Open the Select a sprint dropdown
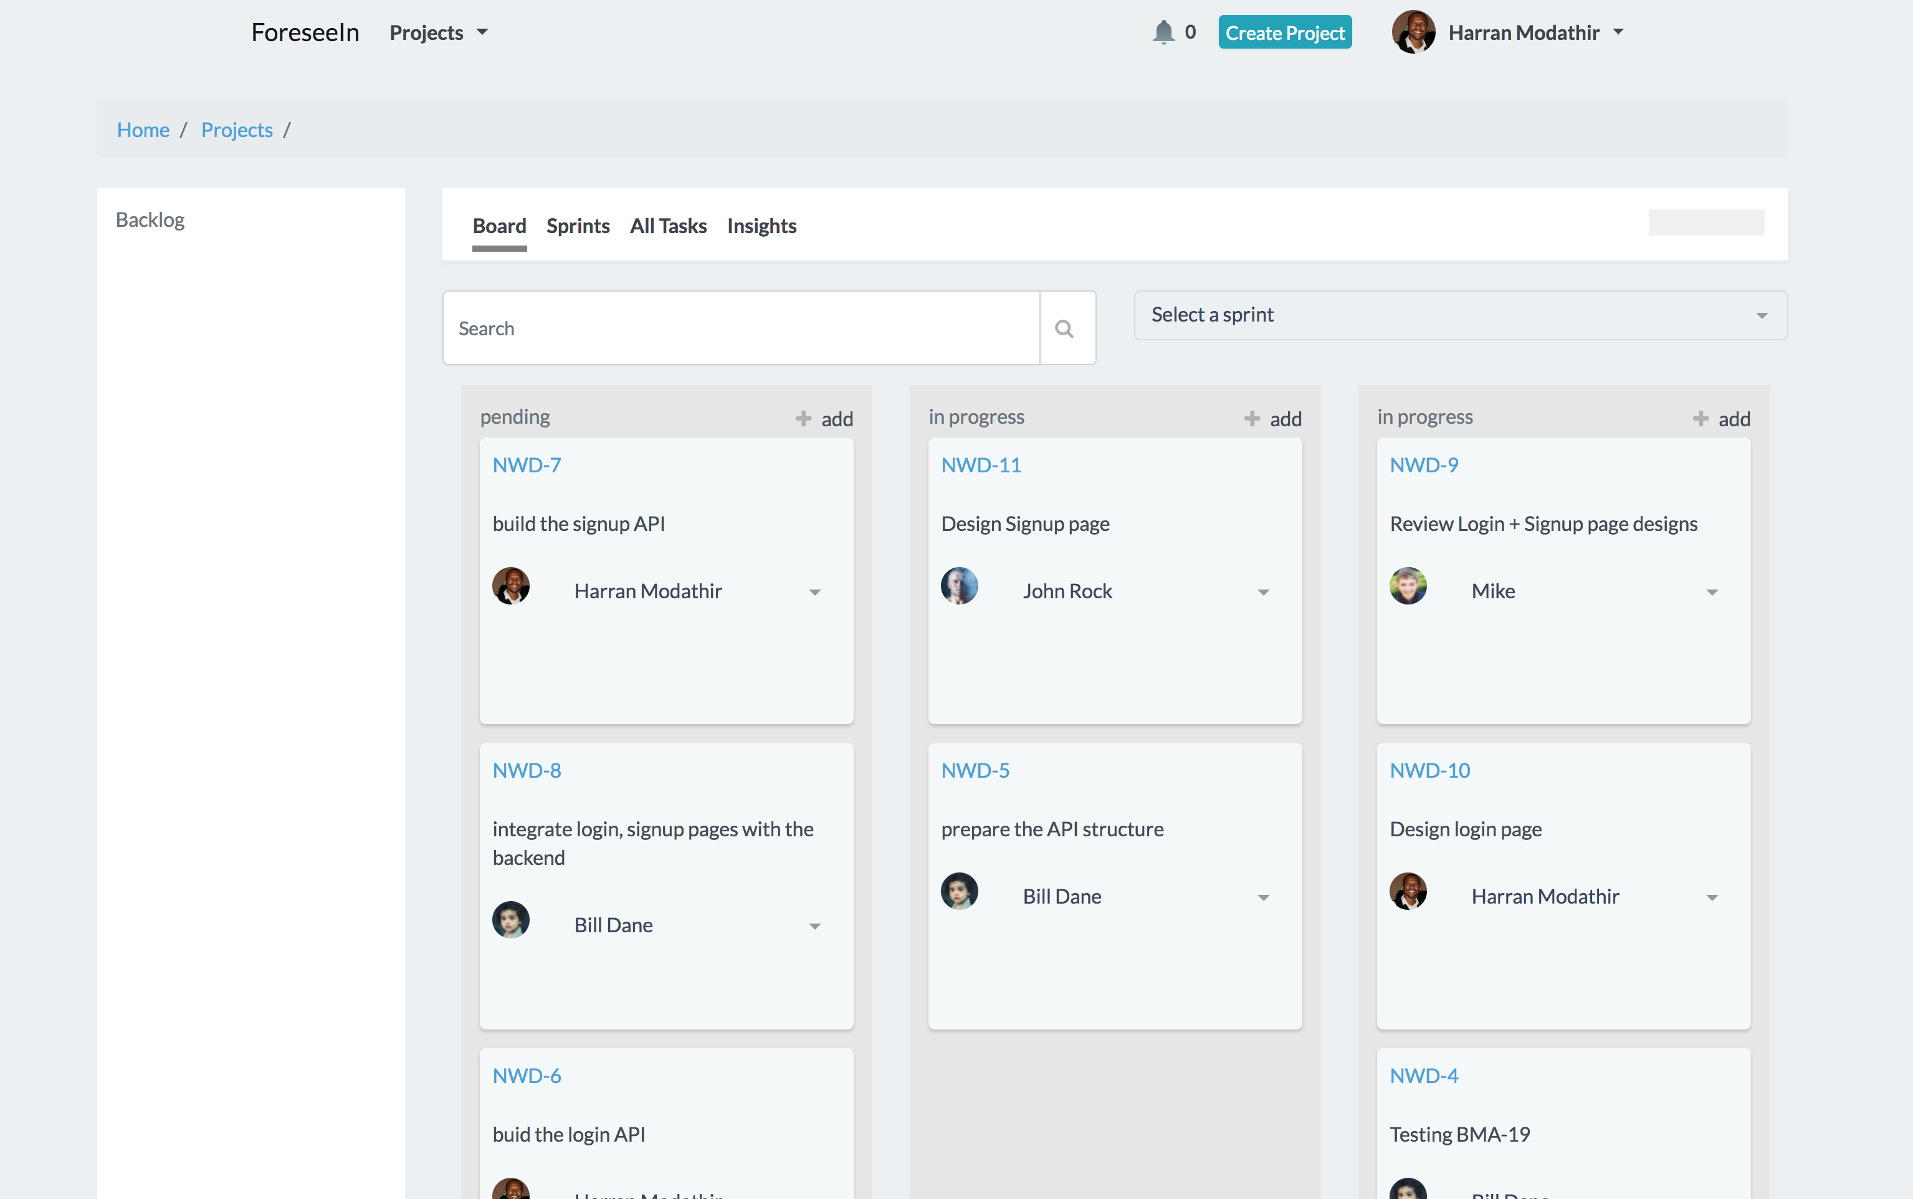This screenshot has height=1199, width=1913. click(x=1461, y=315)
